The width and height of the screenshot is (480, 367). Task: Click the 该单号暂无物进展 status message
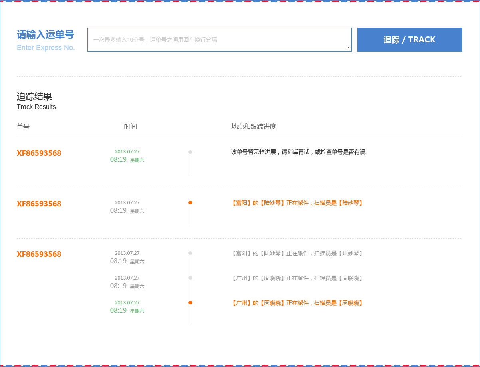300,152
